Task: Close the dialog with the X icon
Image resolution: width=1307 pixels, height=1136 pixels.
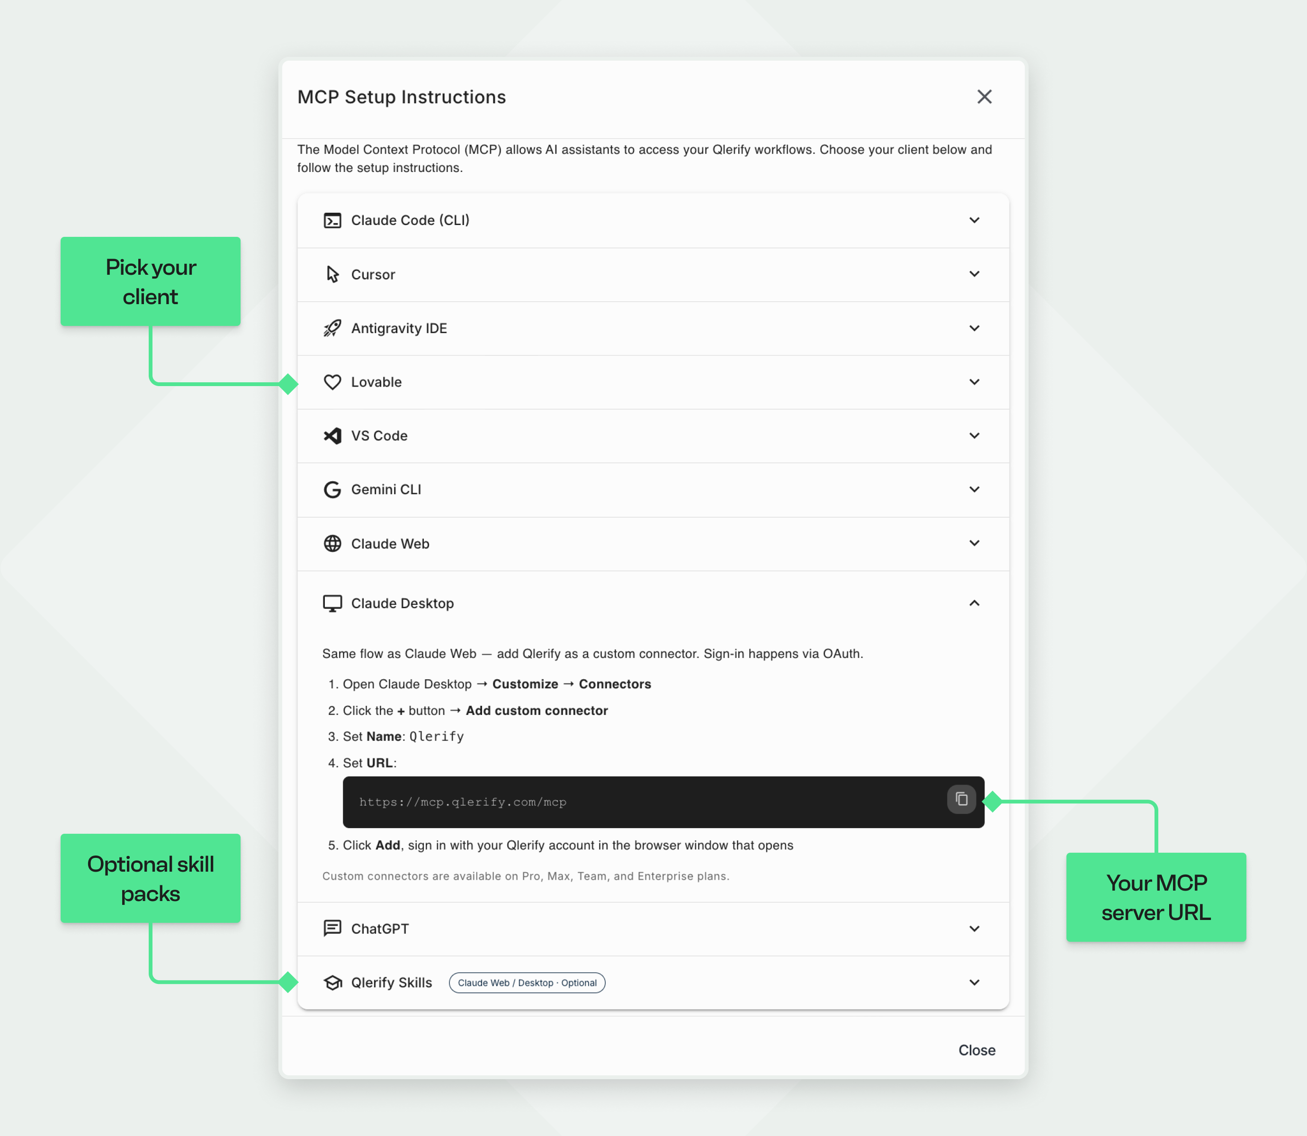Action: 984,96
